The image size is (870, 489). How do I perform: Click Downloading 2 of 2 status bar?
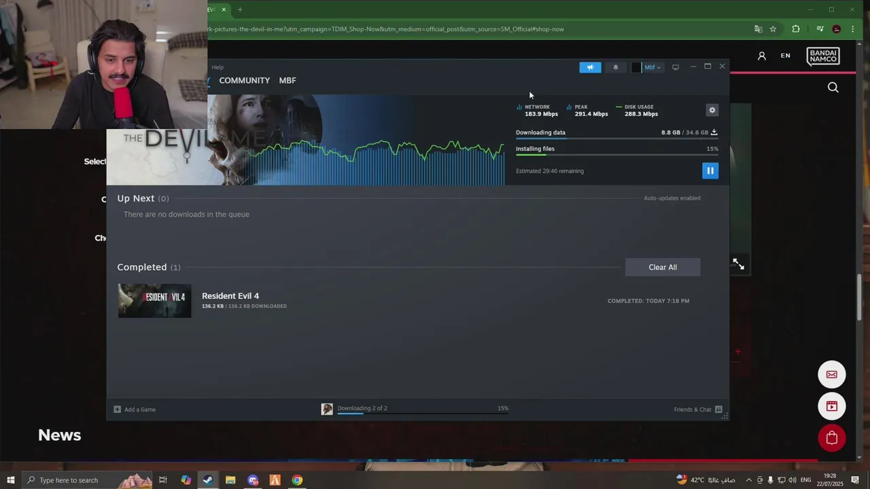tap(423, 408)
